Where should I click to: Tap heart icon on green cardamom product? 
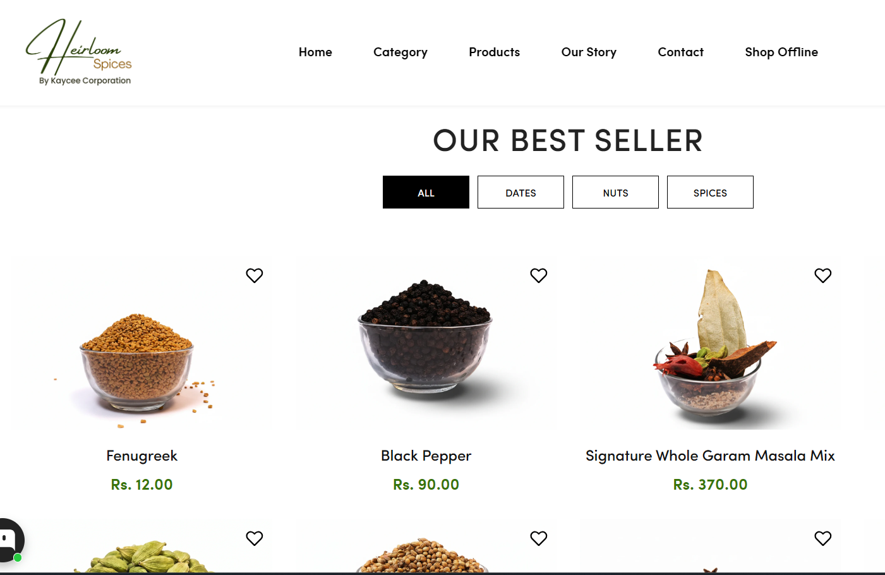255,538
